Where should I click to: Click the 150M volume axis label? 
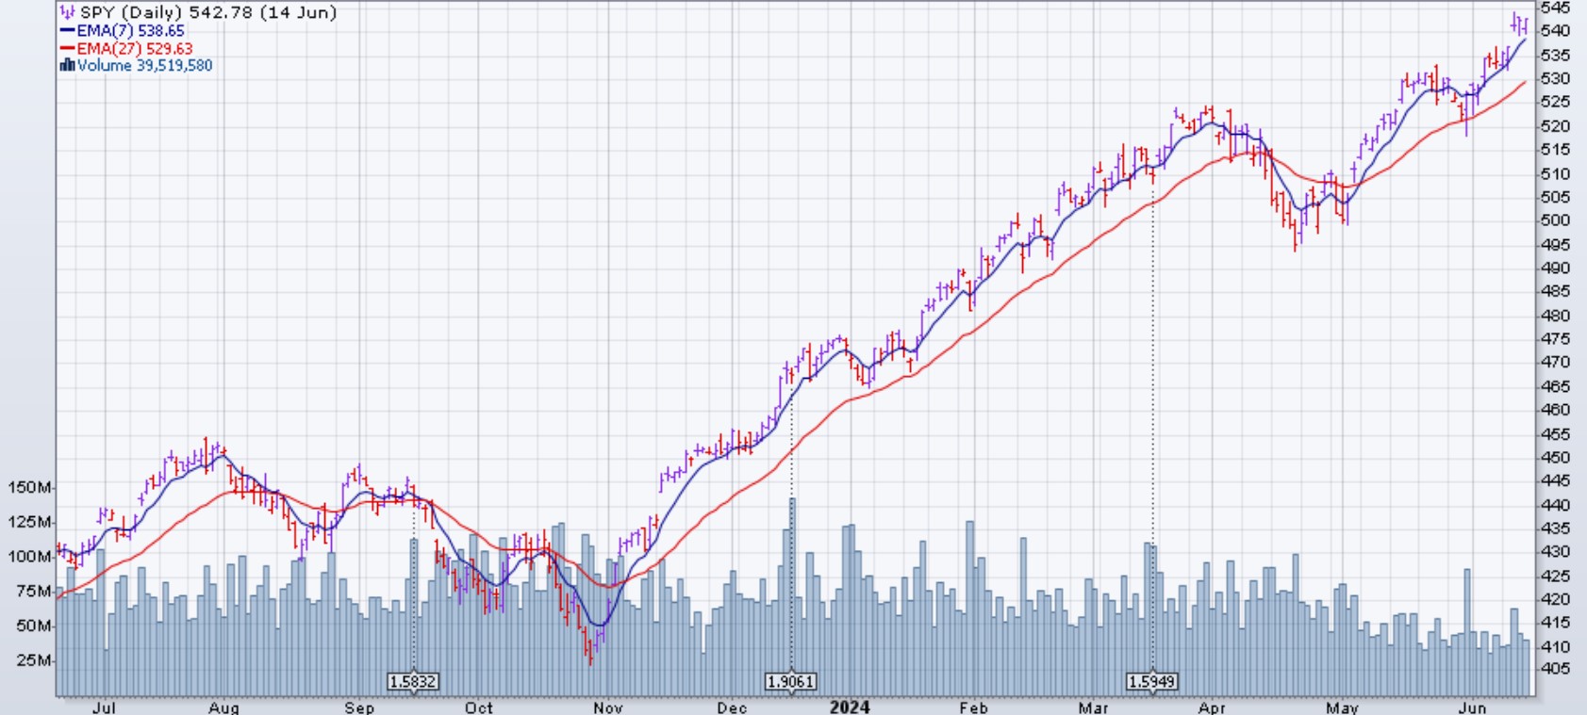28,487
